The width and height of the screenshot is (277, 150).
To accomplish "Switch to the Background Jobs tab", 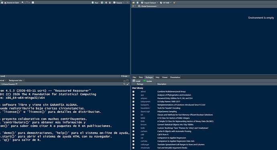I will click(16, 80).
